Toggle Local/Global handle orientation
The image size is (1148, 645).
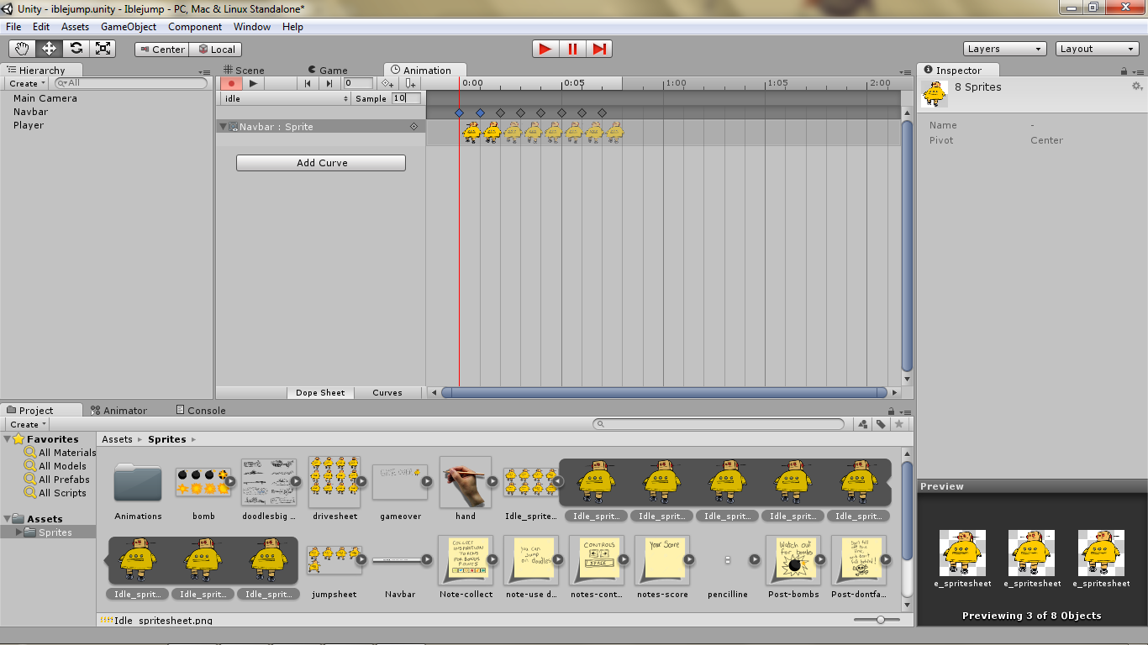click(x=215, y=49)
